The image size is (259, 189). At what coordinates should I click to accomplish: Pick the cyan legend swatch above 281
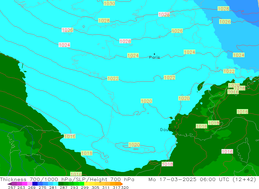pyautogui.click(x=56, y=184)
